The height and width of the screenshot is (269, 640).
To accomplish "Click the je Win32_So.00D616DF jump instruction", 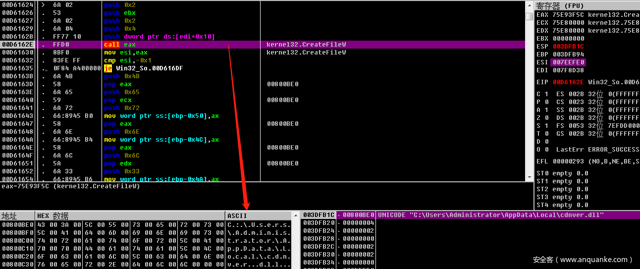I will (x=143, y=68).
